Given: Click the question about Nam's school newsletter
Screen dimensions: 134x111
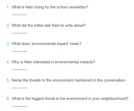Looking at the screenshot, I should pos(50,7).
